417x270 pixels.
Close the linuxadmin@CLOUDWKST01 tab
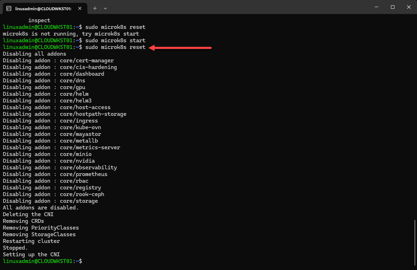[x=79, y=7]
